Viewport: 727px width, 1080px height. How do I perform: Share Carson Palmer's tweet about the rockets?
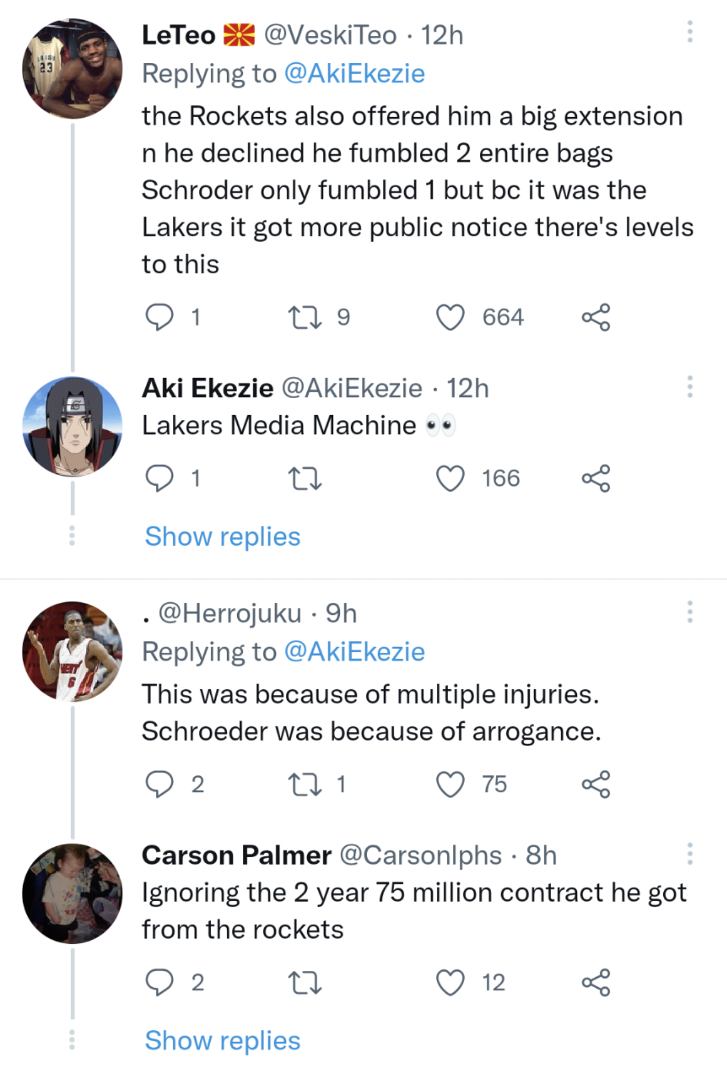(596, 982)
